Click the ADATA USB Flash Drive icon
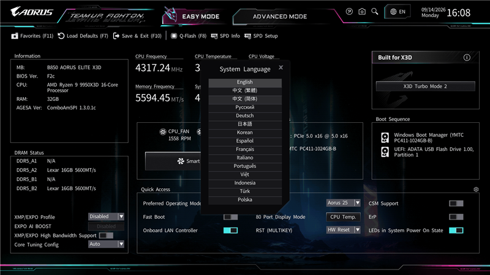This screenshot has width=490, height=275. [385, 152]
